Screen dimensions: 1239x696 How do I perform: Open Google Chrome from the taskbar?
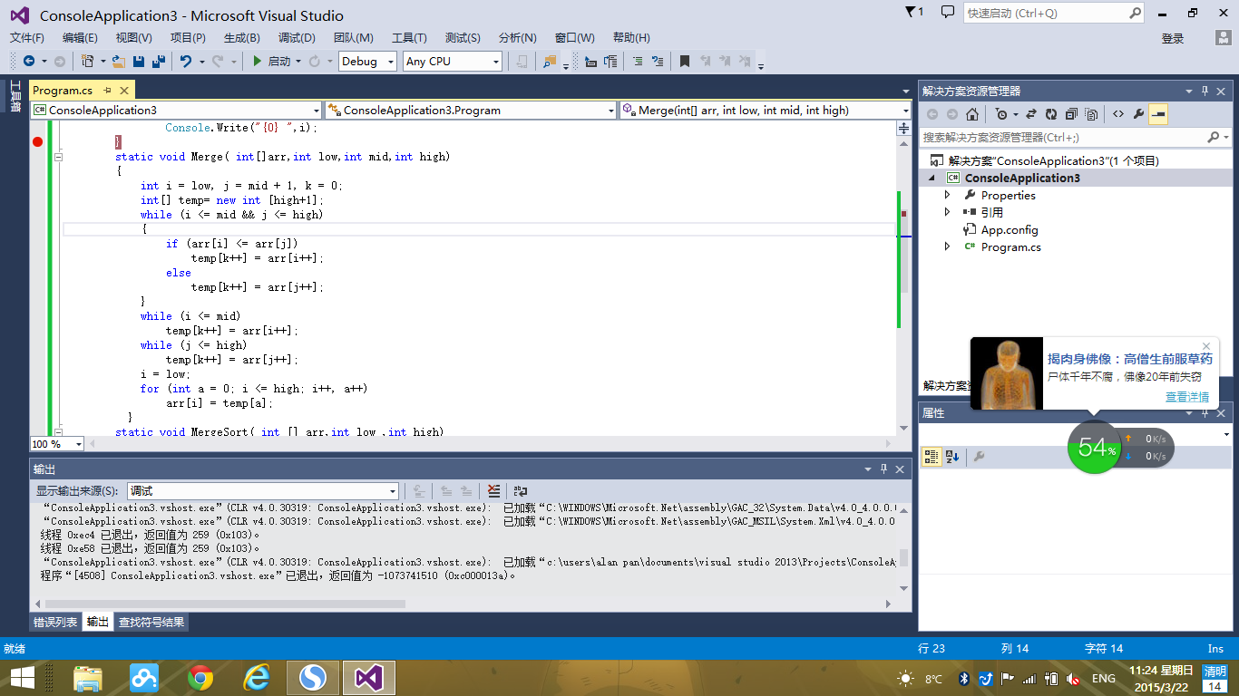(200, 678)
